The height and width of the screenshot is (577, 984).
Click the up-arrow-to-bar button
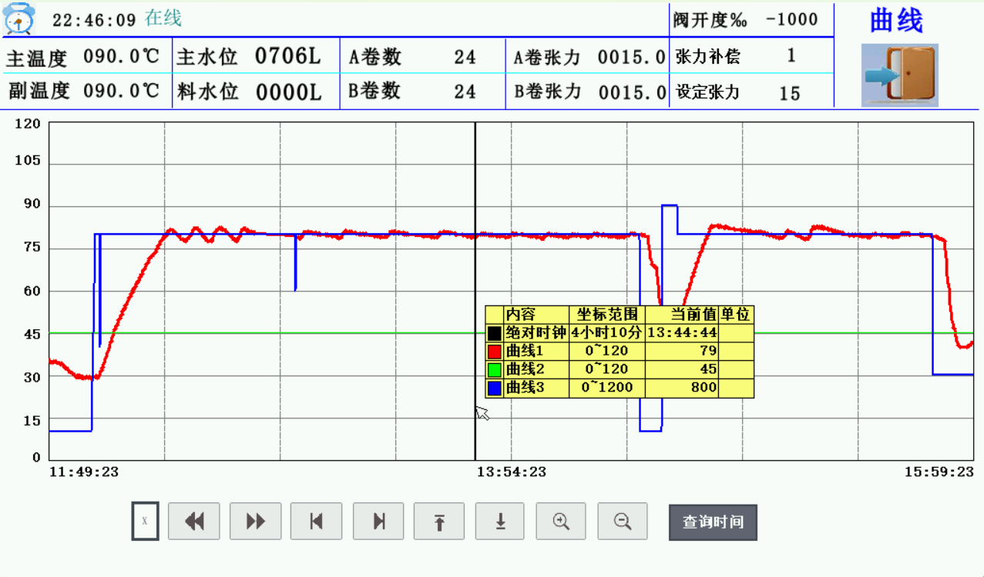(439, 522)
